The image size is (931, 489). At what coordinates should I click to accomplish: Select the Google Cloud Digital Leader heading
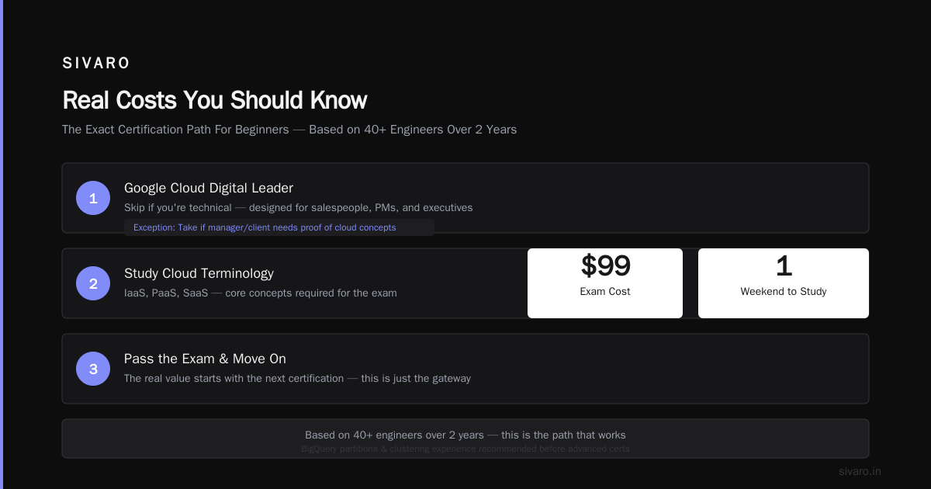click(209, 188)
